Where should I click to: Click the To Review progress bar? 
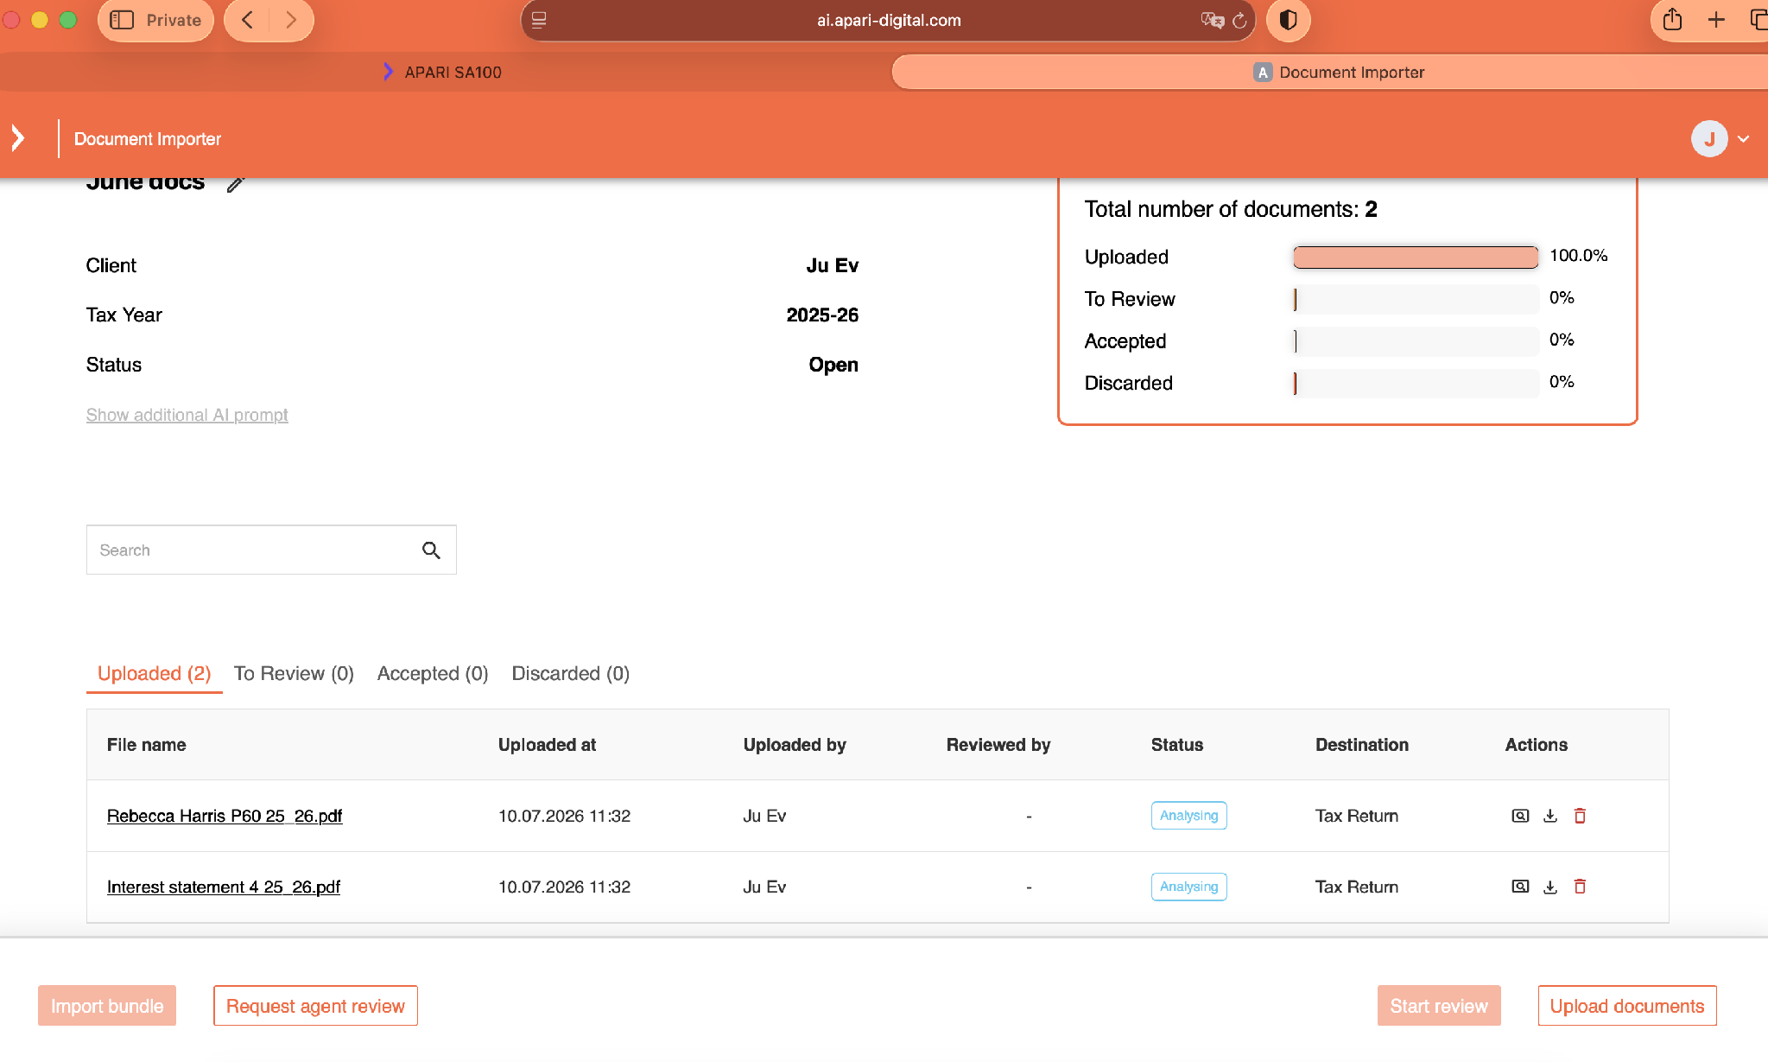pos(1416,299)
